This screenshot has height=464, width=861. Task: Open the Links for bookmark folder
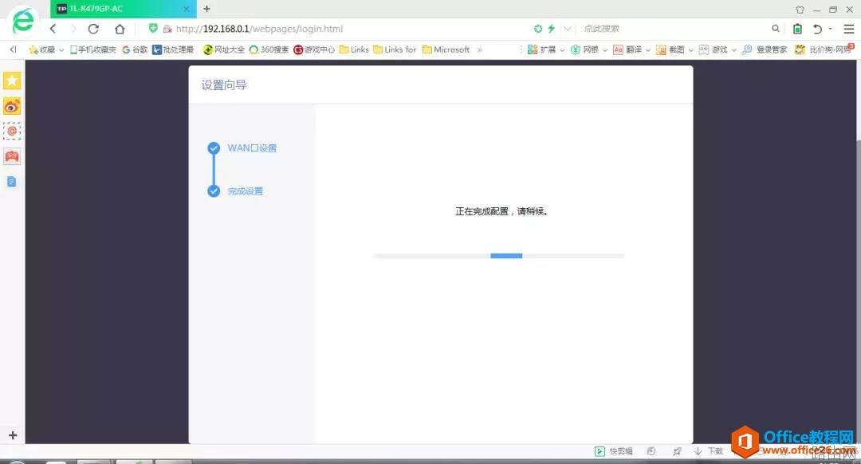point(395,49)
